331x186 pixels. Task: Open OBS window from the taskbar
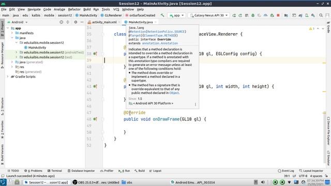96,182
